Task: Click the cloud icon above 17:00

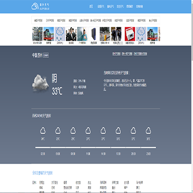Action: pyautogui.click(x=118, y=130)
